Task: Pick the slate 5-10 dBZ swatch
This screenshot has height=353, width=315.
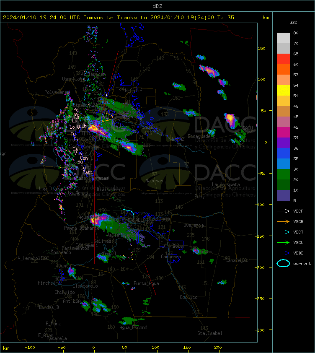Action: click(283, 195)
